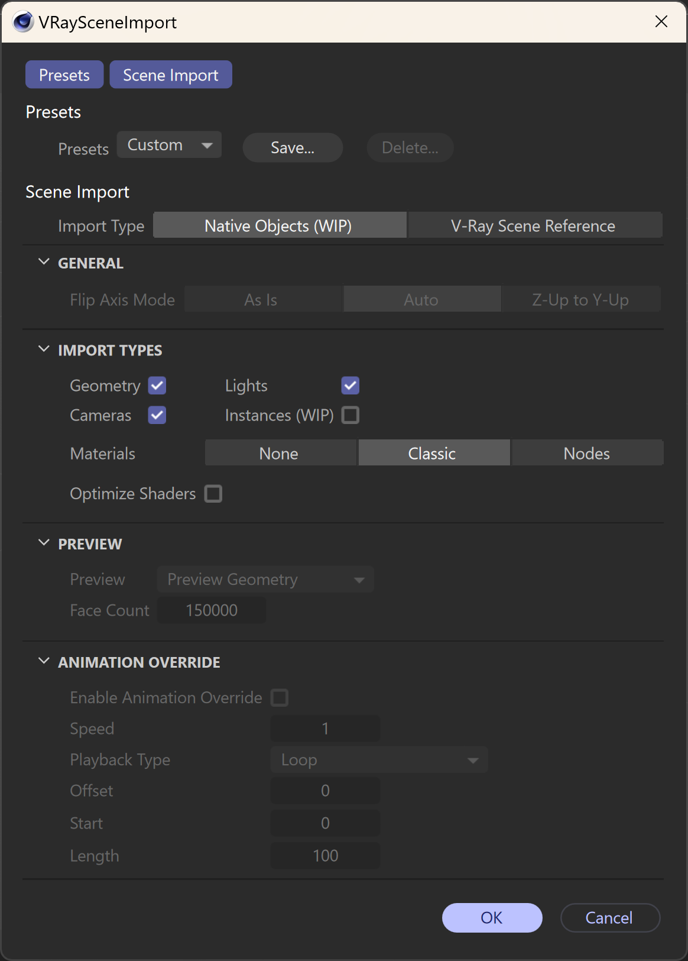688x961 pixels.
Task: Click the Cinema 4D app icon in title bar
Action: (x=23, y=22)
